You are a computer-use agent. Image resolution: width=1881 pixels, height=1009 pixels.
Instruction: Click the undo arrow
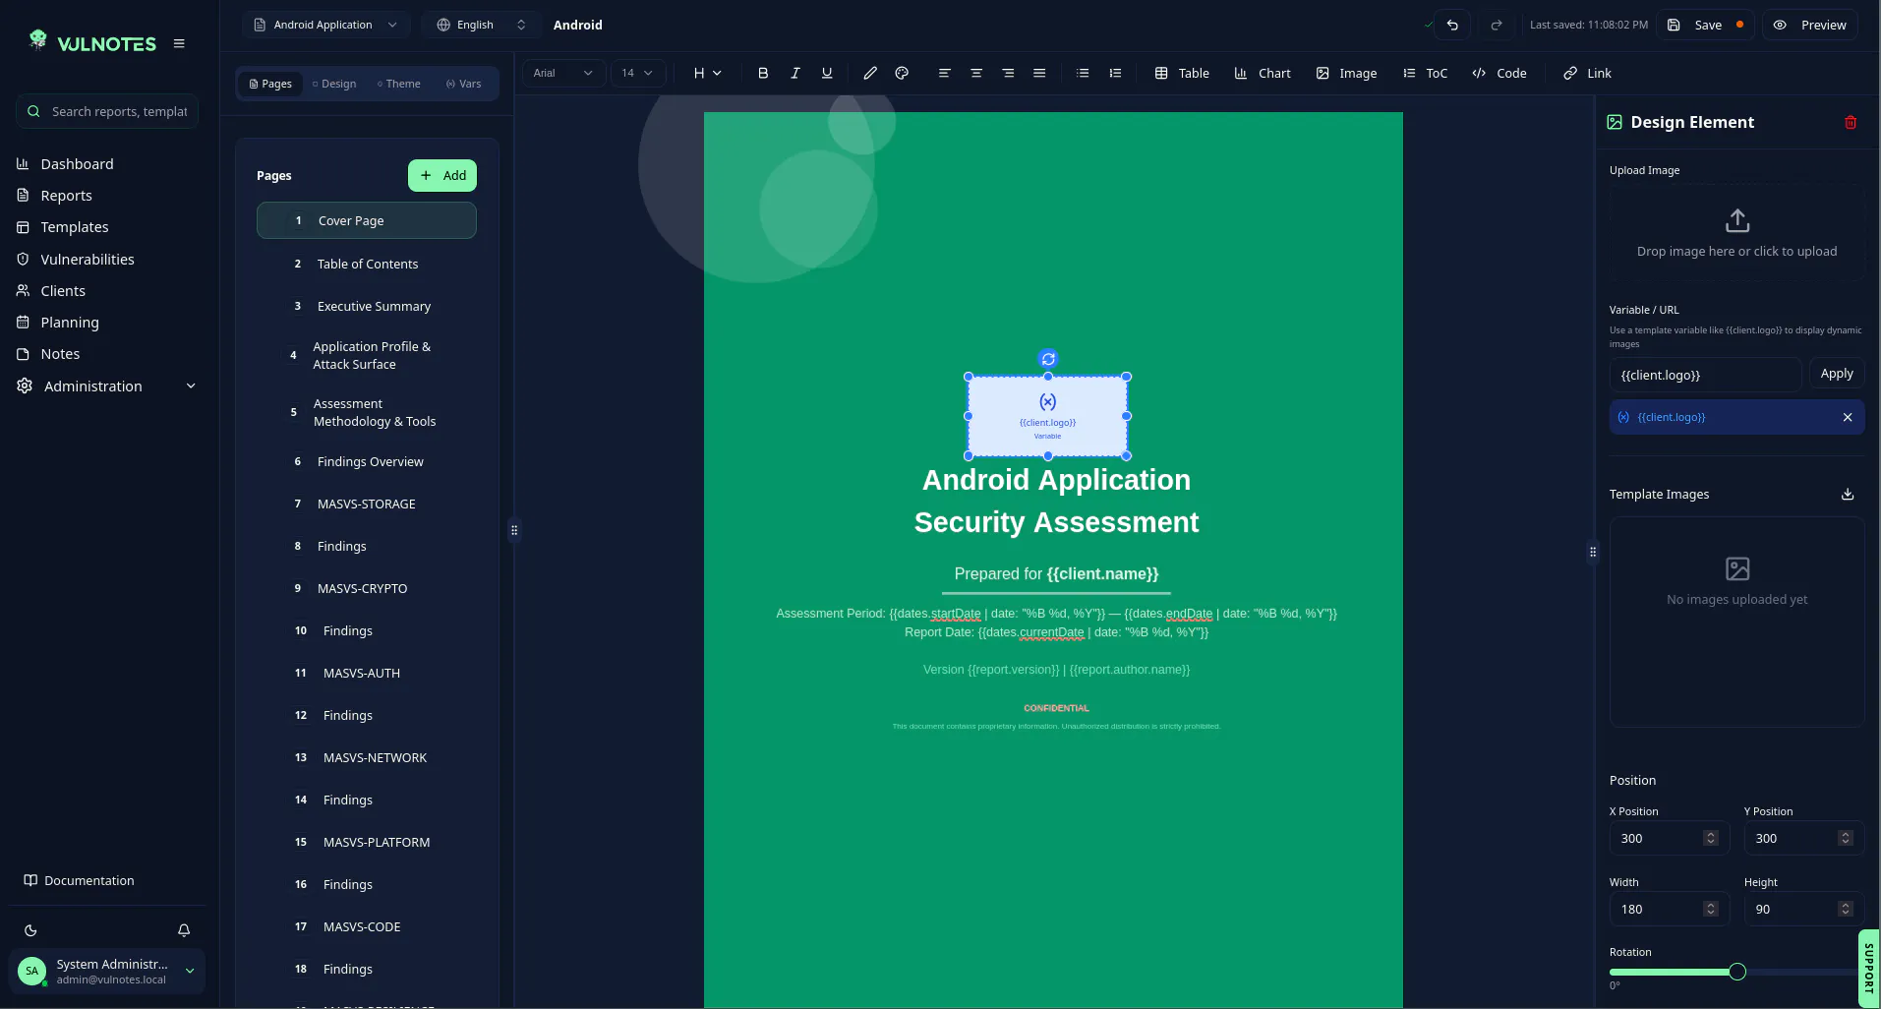pyautogui.click(x=1452, y=25)
